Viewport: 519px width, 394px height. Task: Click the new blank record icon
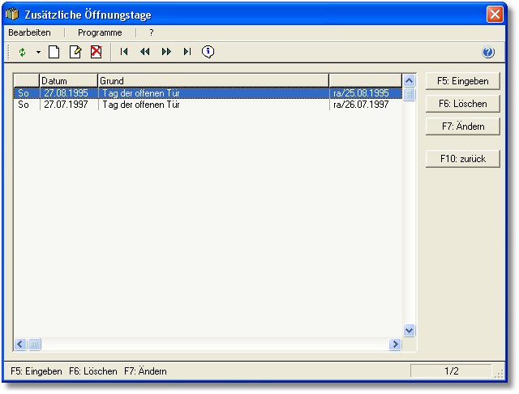click(x=54, y=52)
